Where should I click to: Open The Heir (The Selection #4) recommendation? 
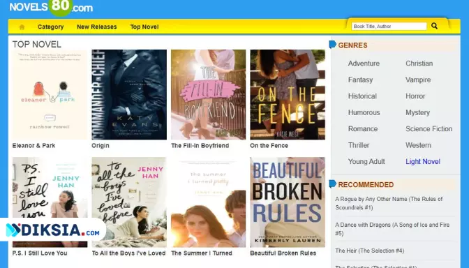(x=369, y=251)
